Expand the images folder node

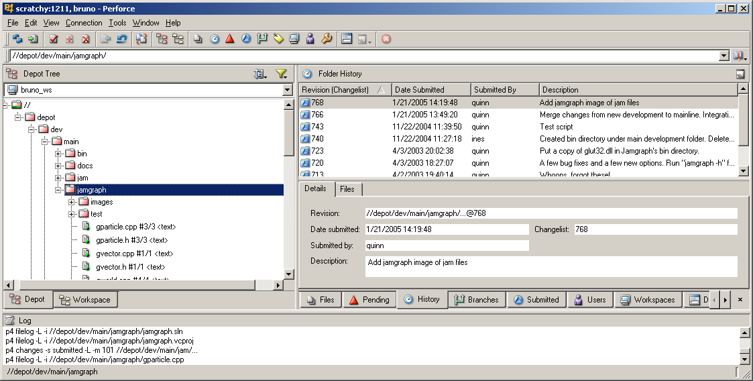click(x=72, y=202)
